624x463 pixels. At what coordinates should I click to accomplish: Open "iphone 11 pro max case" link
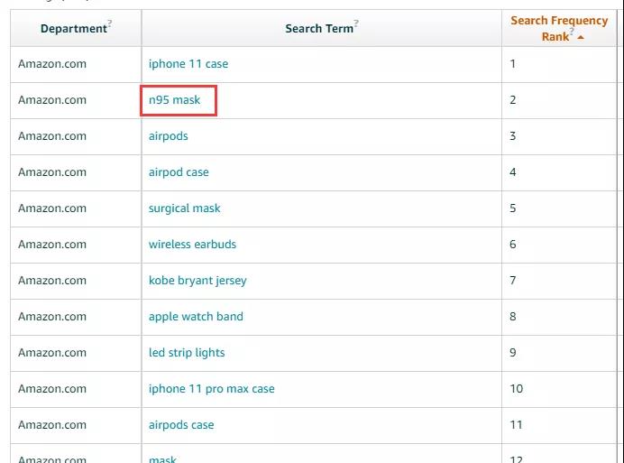212,389
